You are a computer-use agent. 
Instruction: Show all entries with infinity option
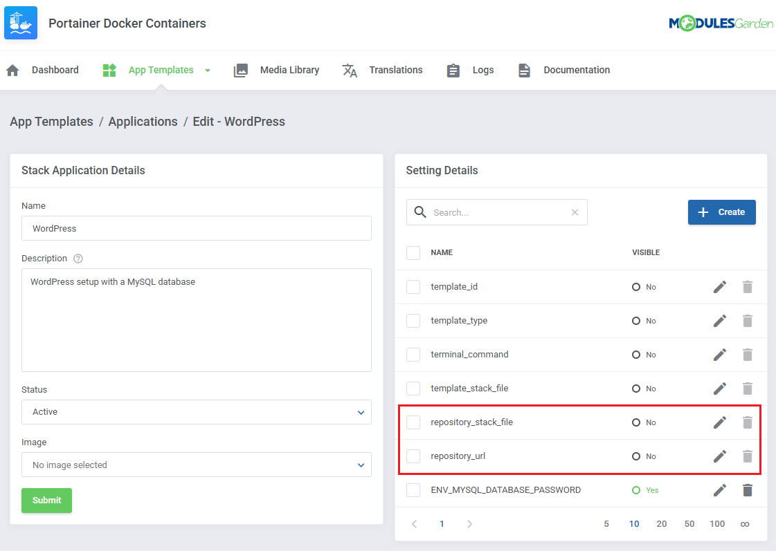point(745,524)
